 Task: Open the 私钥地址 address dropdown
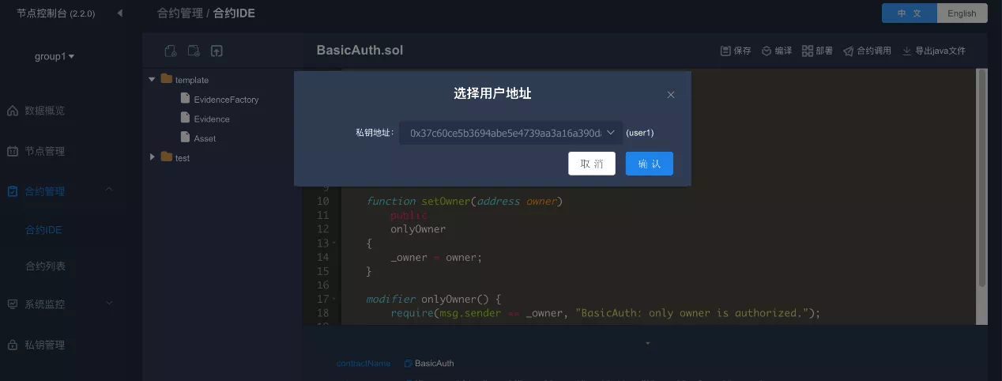coord(510,133)
